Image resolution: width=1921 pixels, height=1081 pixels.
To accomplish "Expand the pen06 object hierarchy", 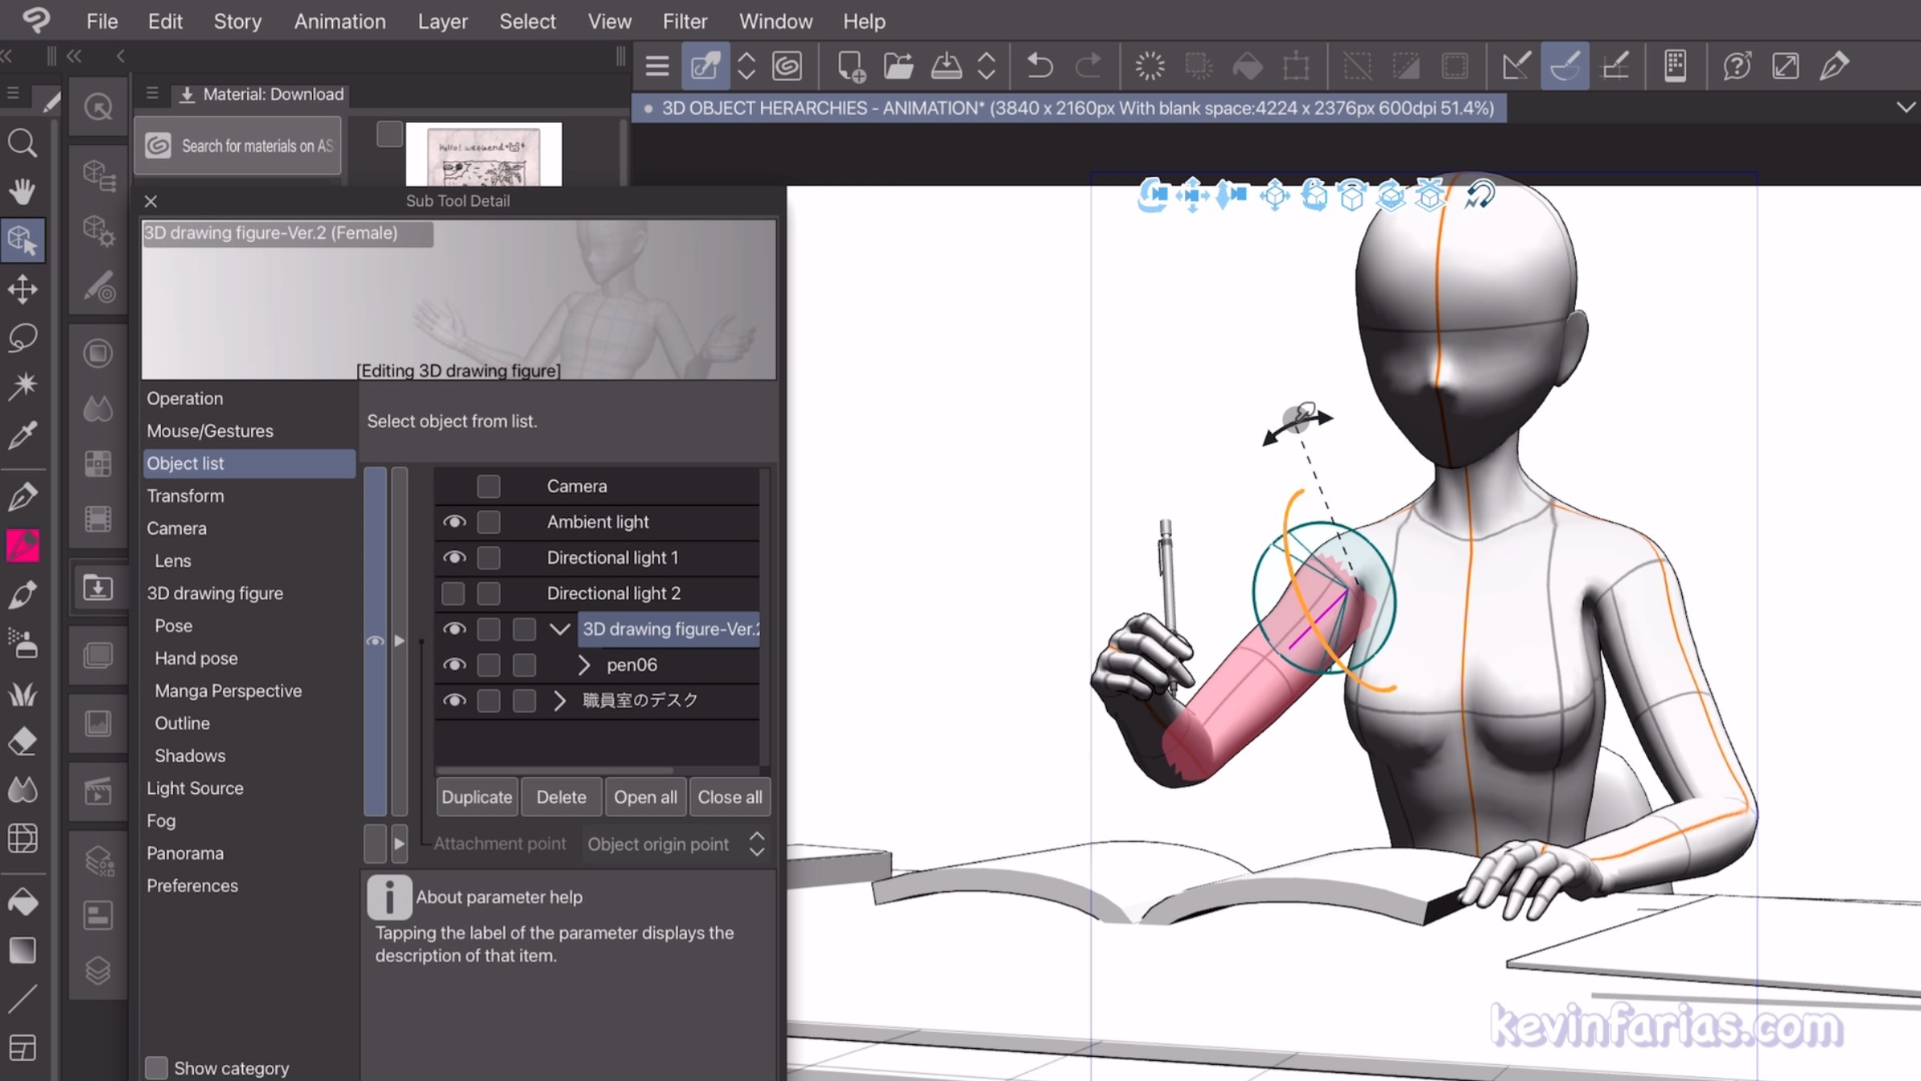I will pyautogui.click(x=584, y=665).
